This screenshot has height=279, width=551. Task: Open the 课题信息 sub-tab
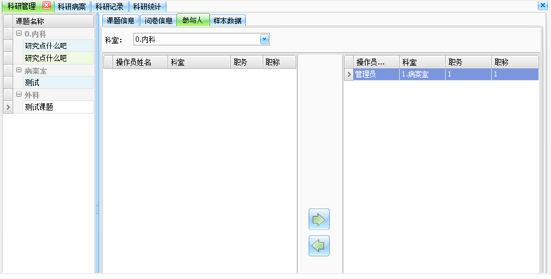(x=120, y=20)
